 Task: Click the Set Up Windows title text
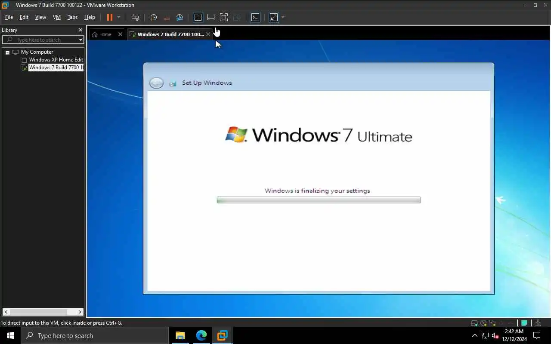207,83
